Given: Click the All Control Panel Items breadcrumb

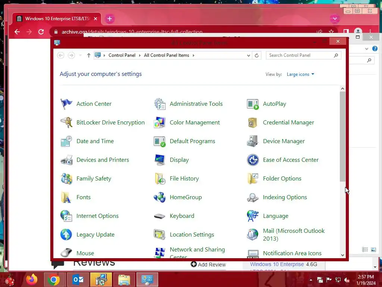Looking at the screenshot, I should pyautogui.click(x=166, y=55).
